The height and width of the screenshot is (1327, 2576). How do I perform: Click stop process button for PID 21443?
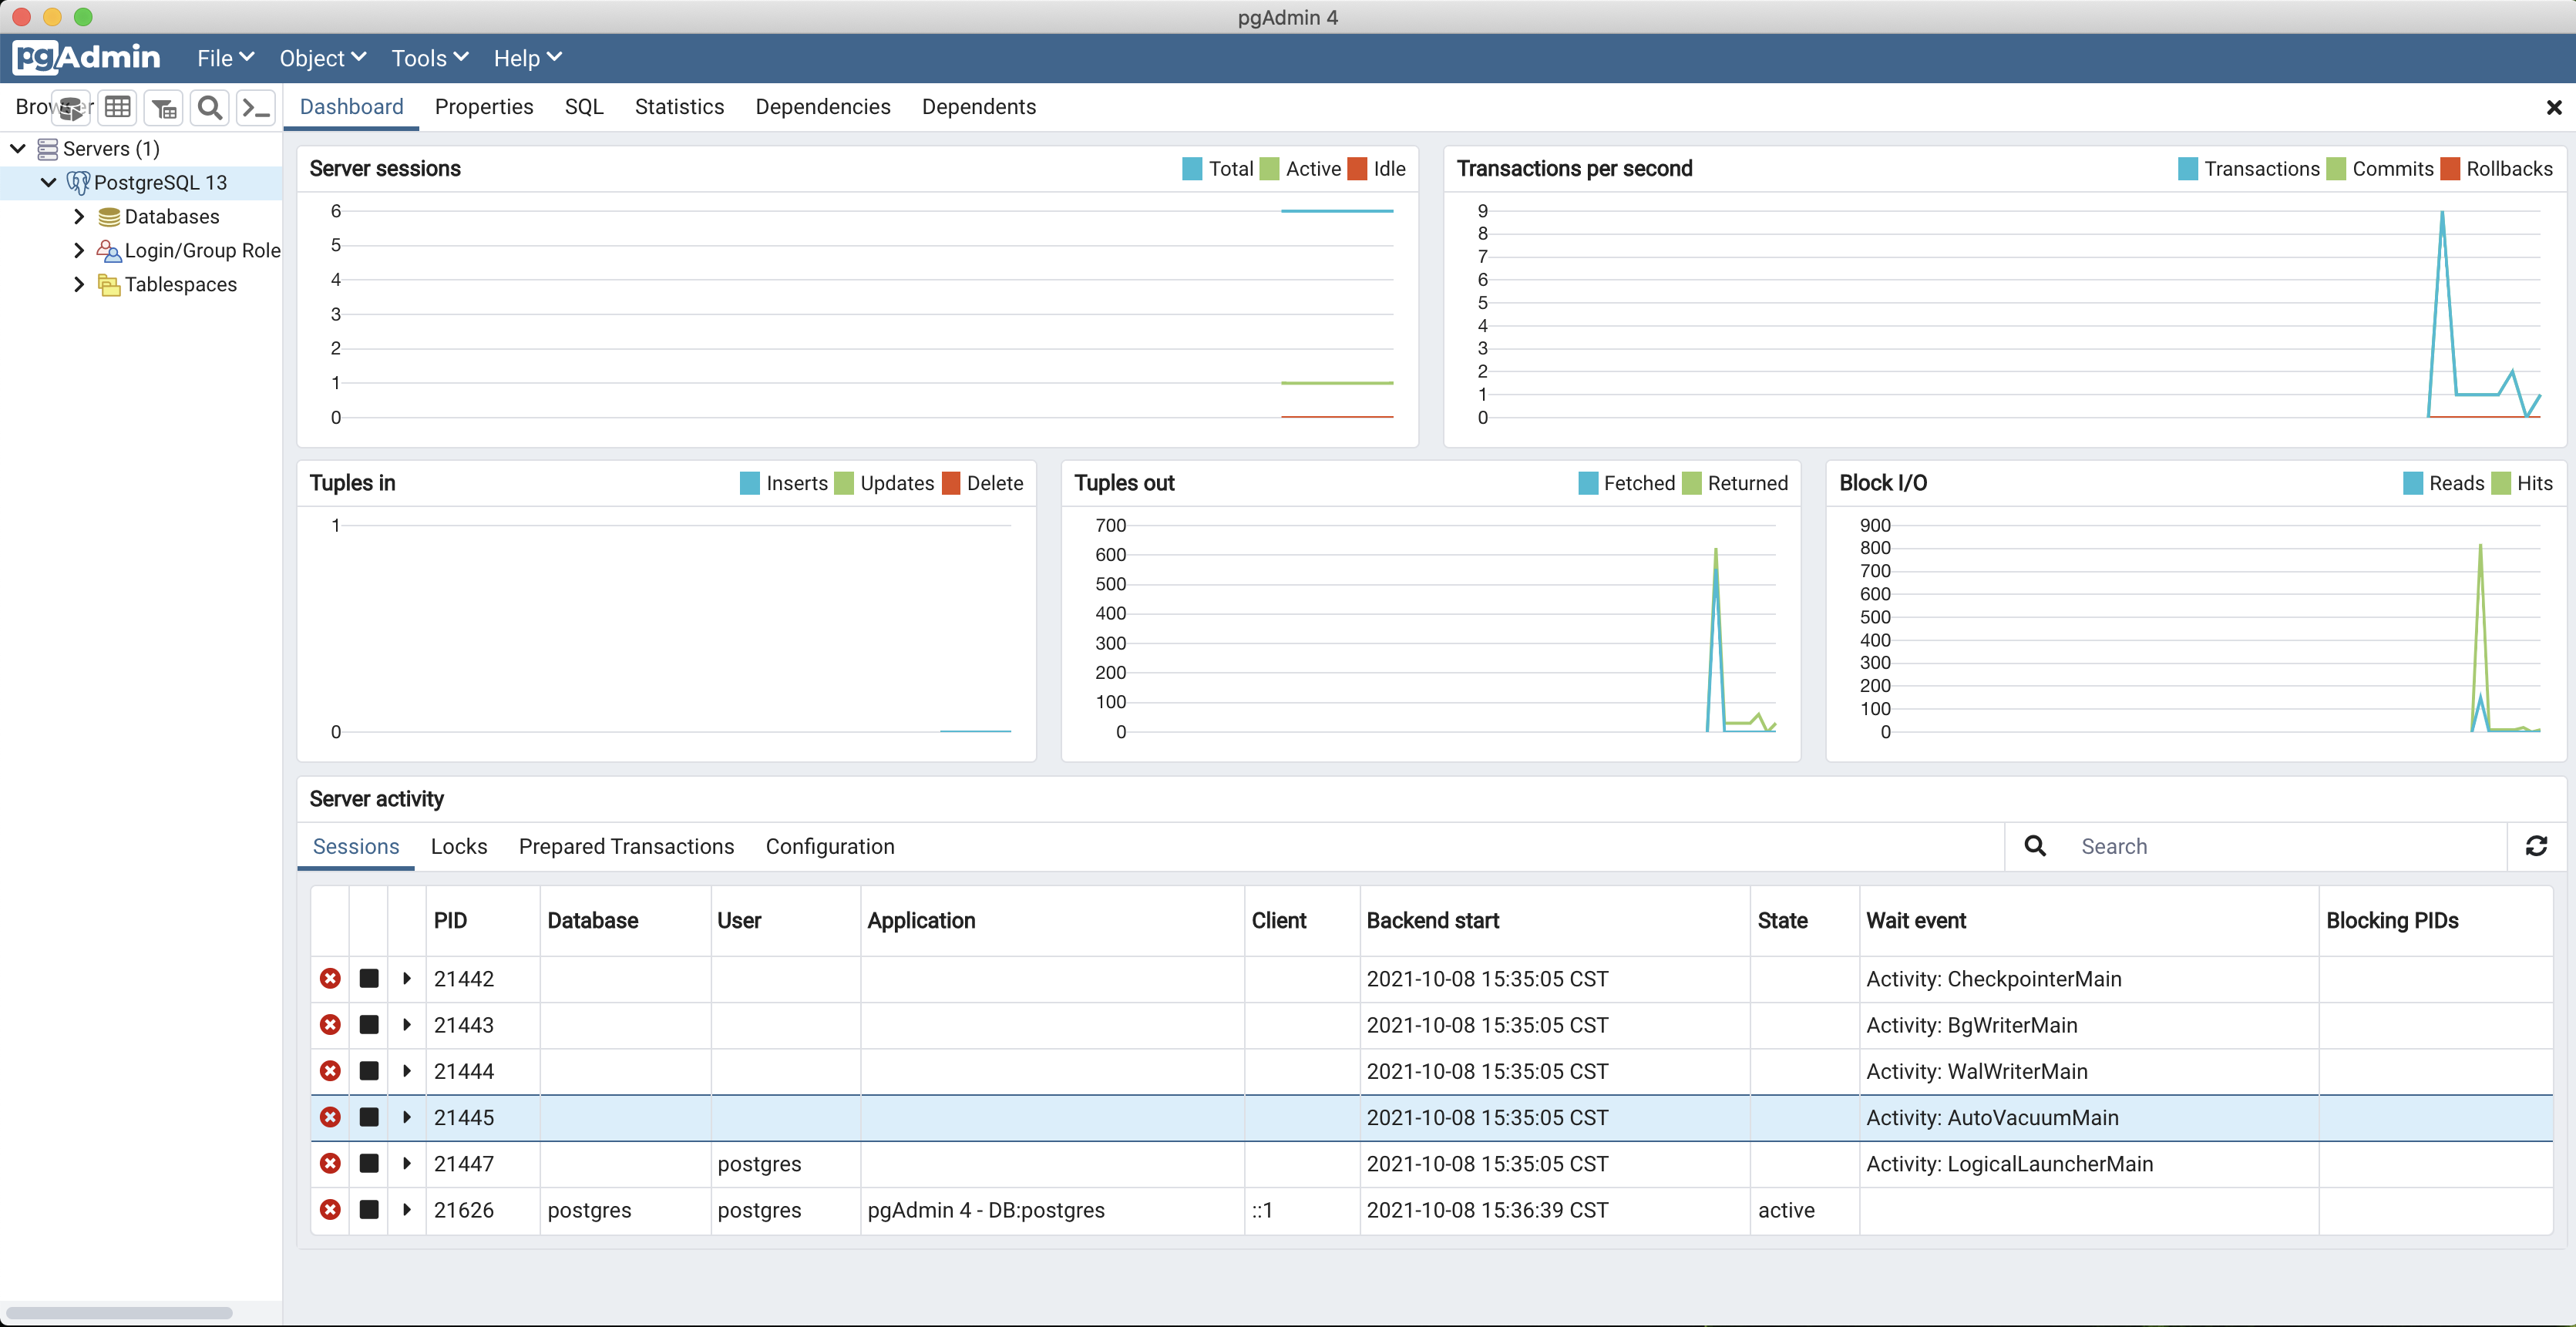pos(367,1024)
